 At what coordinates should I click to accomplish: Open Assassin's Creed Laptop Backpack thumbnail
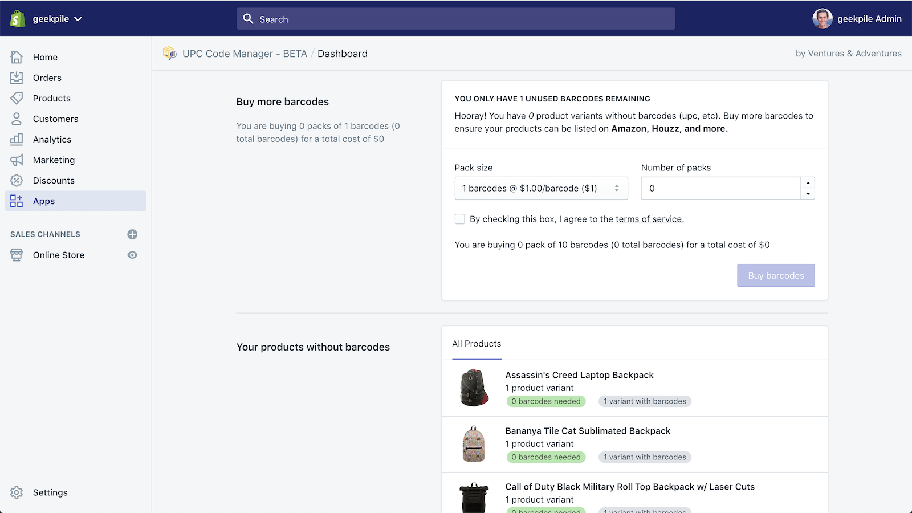pos(474,388)
